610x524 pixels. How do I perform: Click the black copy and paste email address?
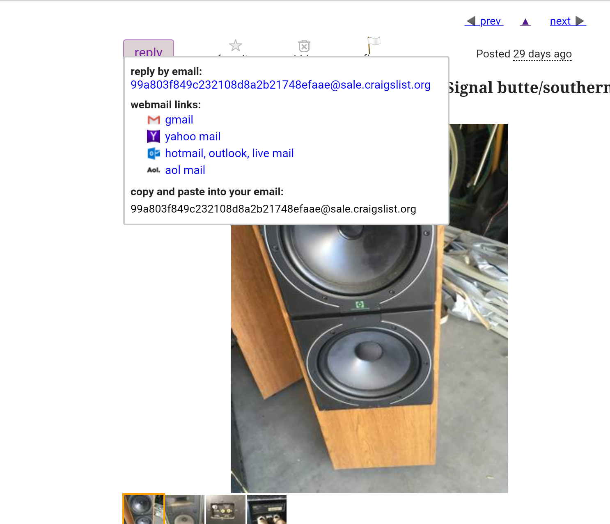click(273, 209)
